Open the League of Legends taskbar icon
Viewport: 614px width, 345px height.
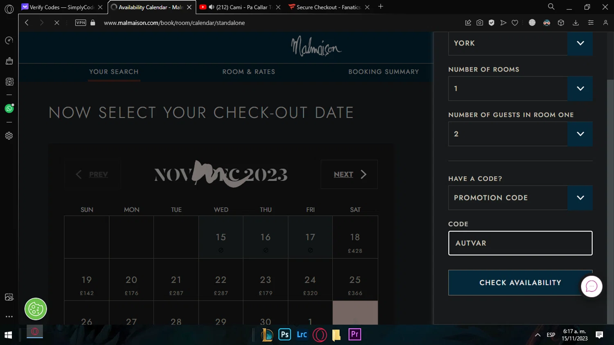(267, 335)
